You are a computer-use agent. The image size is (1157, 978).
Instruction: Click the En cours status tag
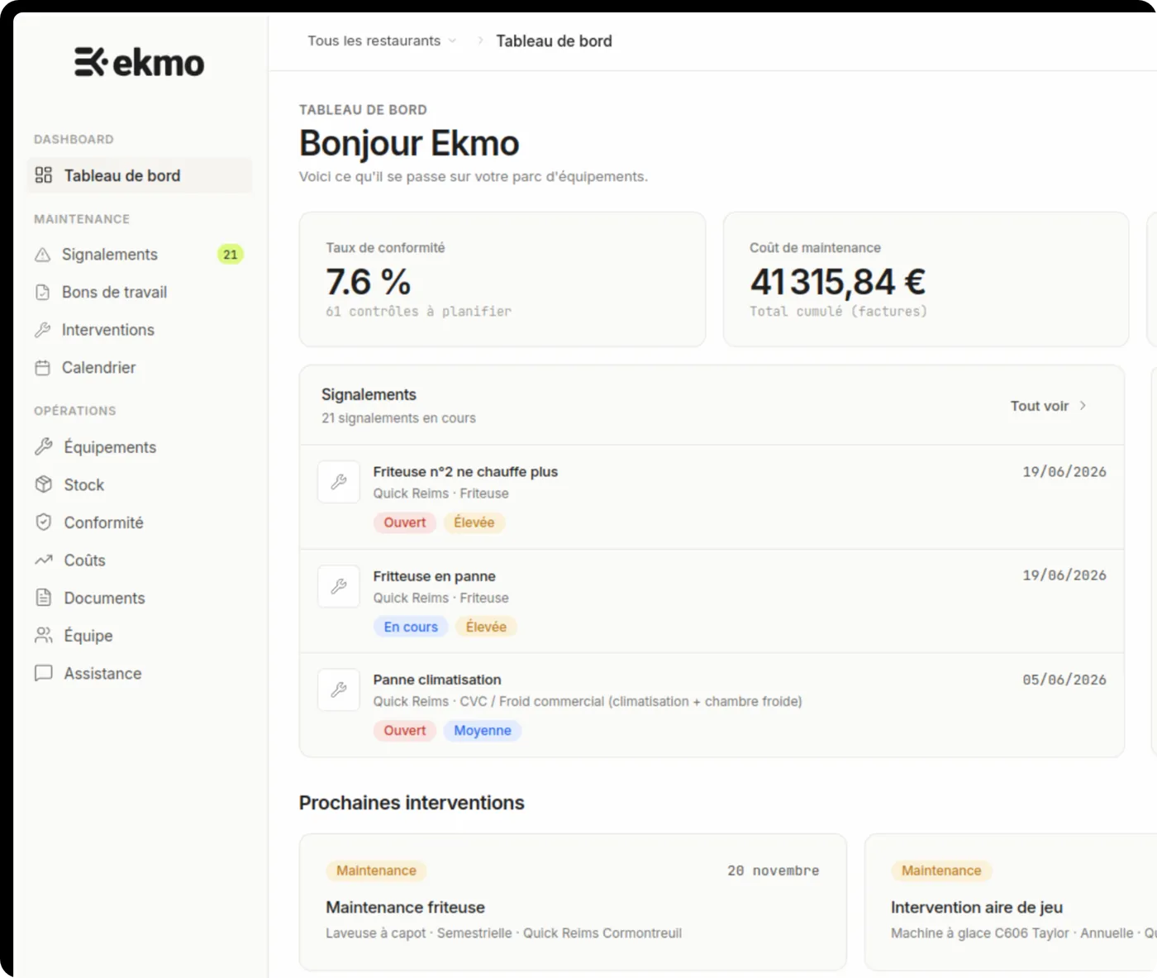411,627
